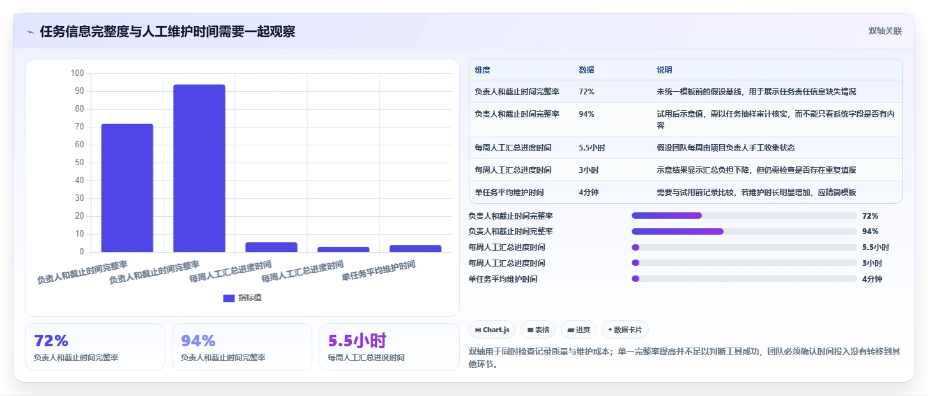Image resolution: width=928 pixels, height=396 pixels.
Task: Click the 4分钟 cell in the table
Action: pos(588,193)
